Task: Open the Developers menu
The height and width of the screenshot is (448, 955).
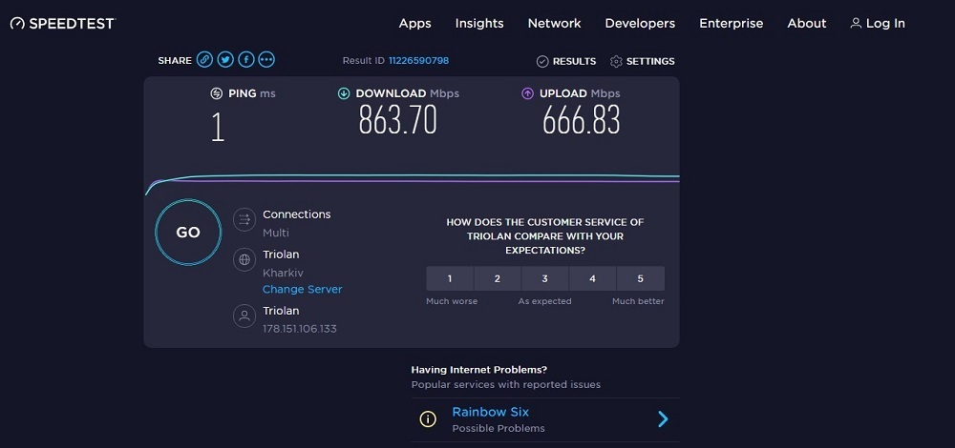Action: pos(640,23)
